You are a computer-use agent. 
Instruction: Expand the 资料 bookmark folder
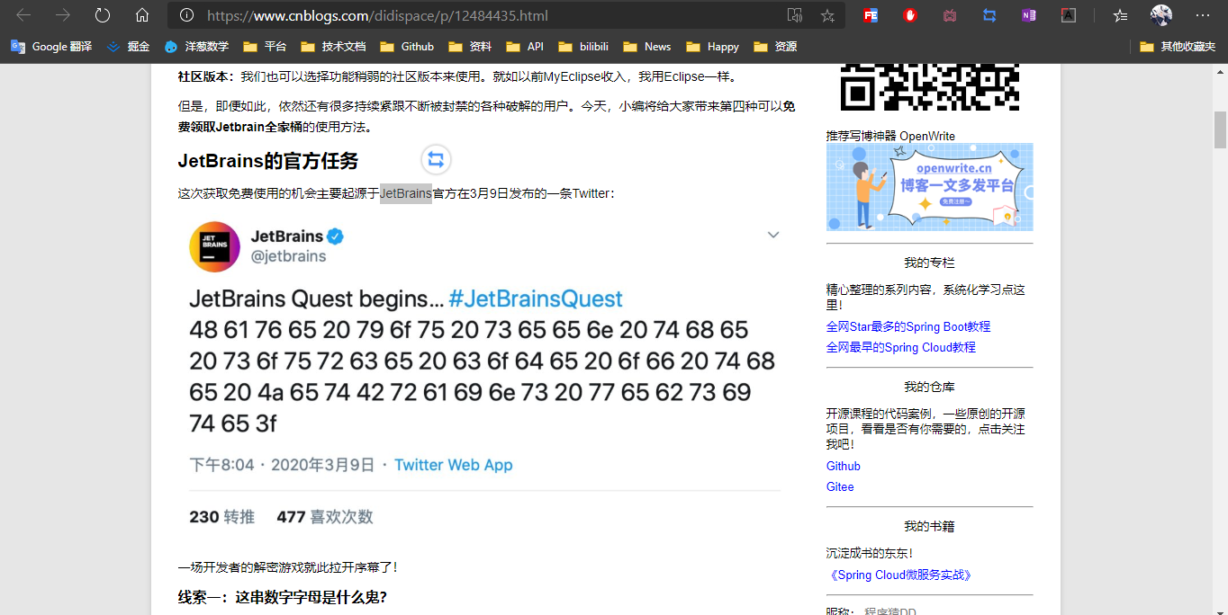(470, 47)
